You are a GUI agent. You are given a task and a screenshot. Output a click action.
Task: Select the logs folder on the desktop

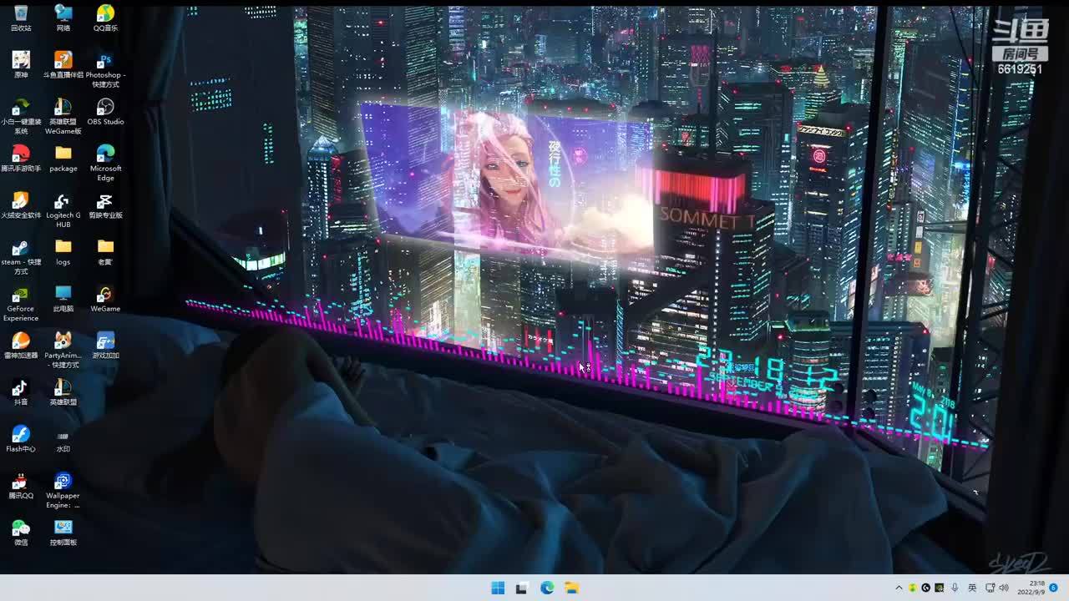coord(63,251)
